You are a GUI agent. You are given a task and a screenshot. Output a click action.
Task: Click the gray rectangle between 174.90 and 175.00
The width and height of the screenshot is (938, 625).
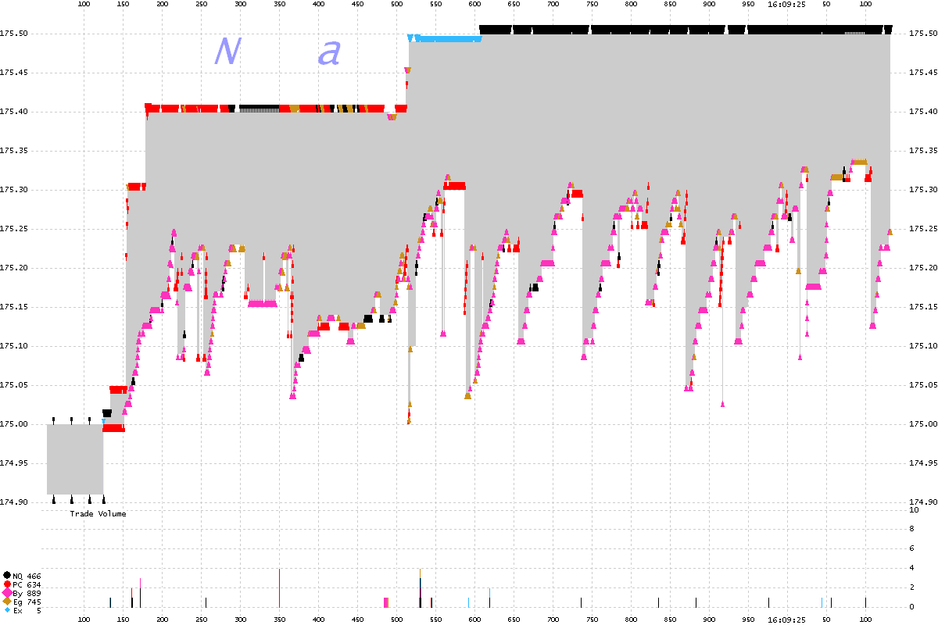[75, 459]
